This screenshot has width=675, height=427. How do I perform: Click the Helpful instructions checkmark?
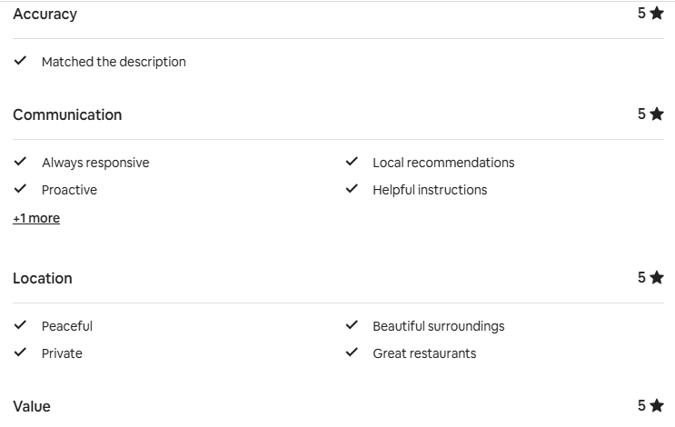pos(352,189)
